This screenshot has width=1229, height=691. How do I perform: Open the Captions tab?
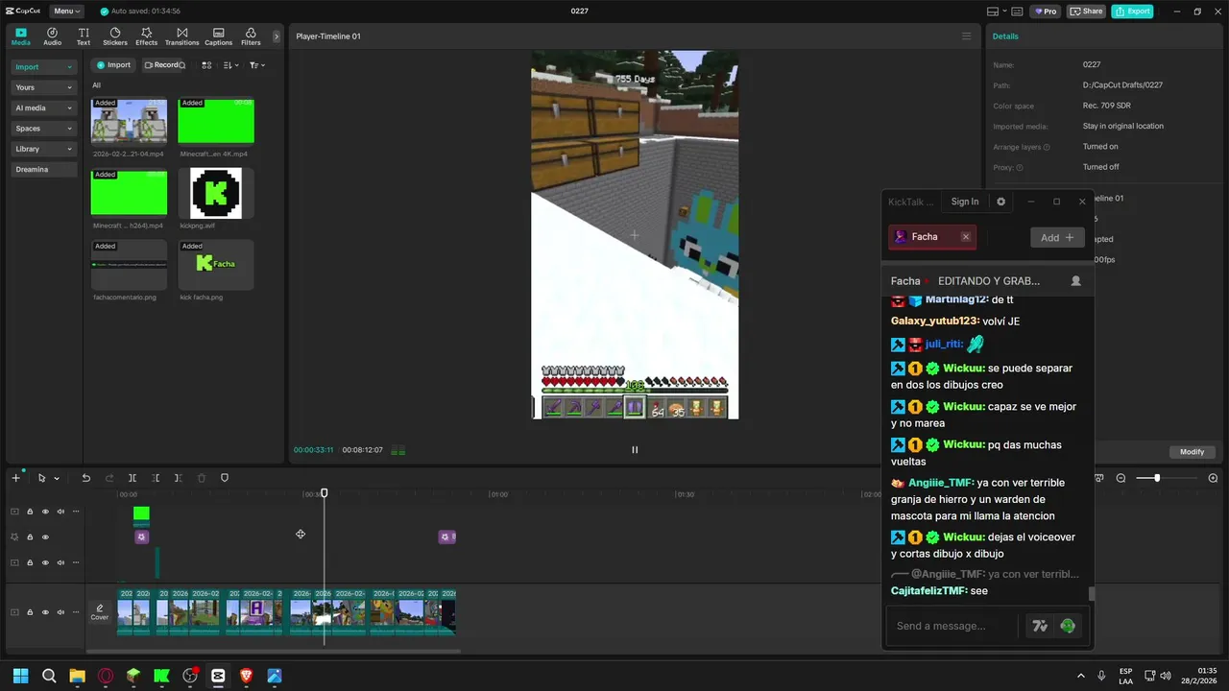218,36
